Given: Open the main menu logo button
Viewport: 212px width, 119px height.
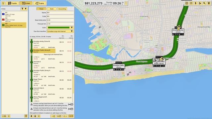Looking at the screenshot, I should [x=3, y=3].
